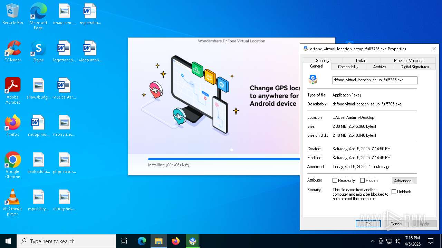Select the dealsadditi image file icon

click(x=38, y=163)
